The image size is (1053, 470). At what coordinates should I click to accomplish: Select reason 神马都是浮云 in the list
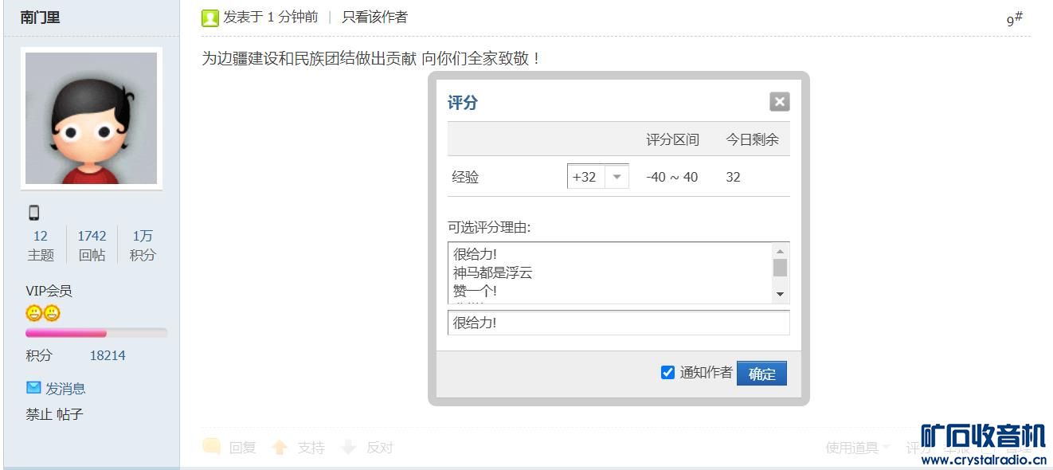click(x=492, y=272)
